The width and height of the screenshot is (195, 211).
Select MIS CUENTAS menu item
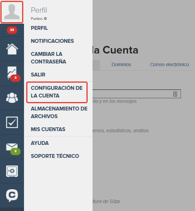coord(48,129)
